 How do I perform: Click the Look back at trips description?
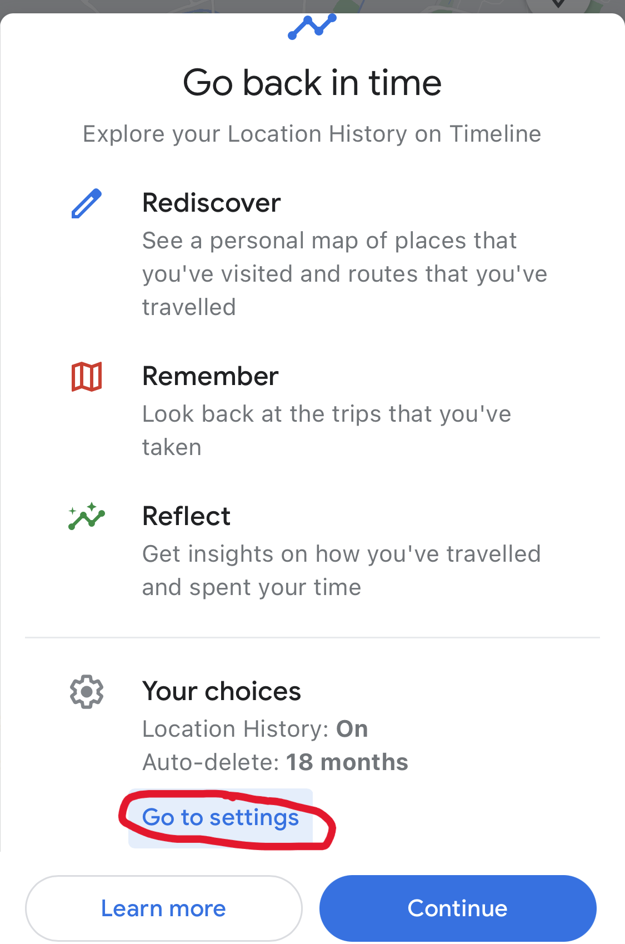[327, 431]
